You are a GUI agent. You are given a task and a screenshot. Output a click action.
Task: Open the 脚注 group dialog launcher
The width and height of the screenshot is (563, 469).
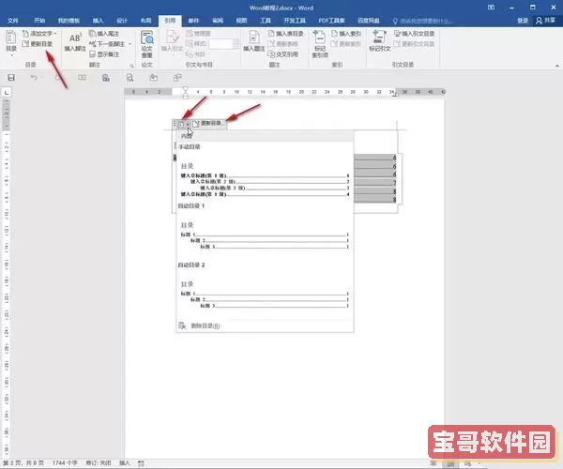[131, 66]
